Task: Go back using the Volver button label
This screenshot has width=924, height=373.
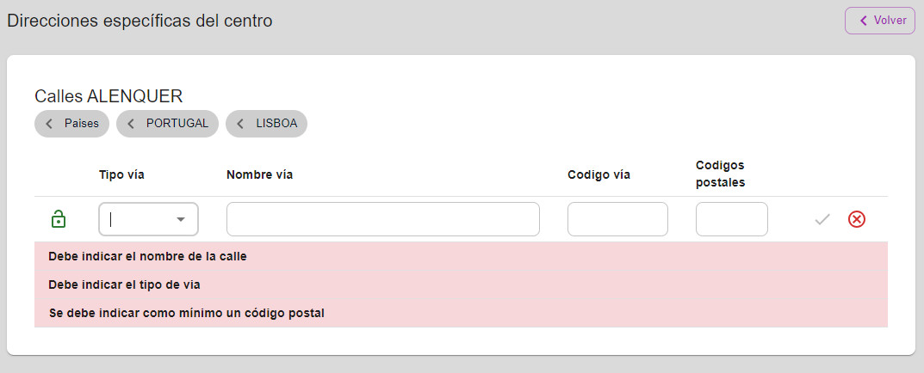Action: [x=890, y=21]
